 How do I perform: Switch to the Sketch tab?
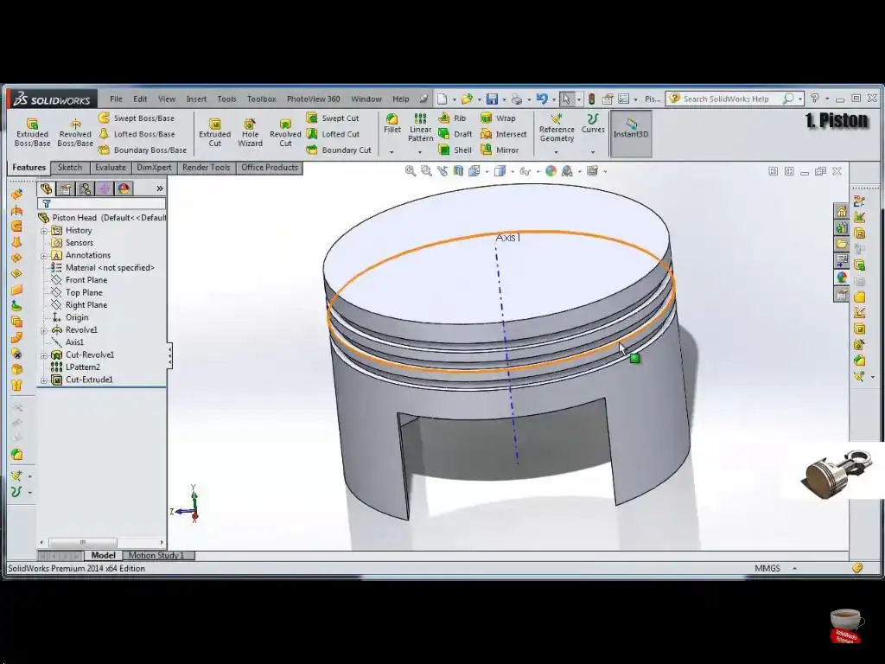(70, 168)
